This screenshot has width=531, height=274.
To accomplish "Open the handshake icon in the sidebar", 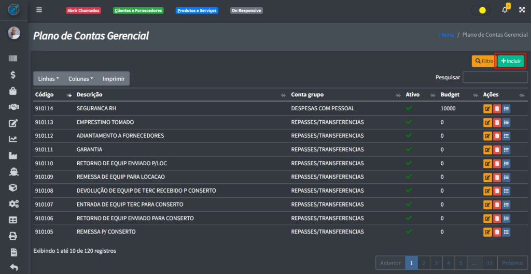I will [13, 107].
